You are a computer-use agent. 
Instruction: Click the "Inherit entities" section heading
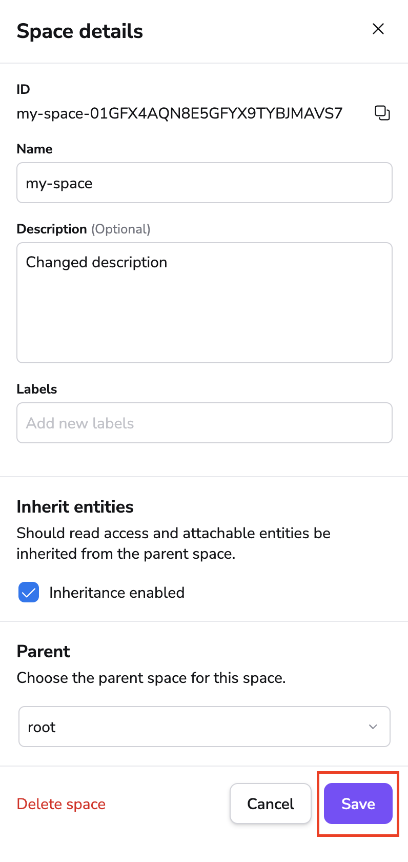pos(75,507)
